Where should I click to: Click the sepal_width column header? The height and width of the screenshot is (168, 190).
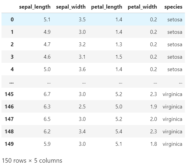pyautogui.click(x=71, y=7)
